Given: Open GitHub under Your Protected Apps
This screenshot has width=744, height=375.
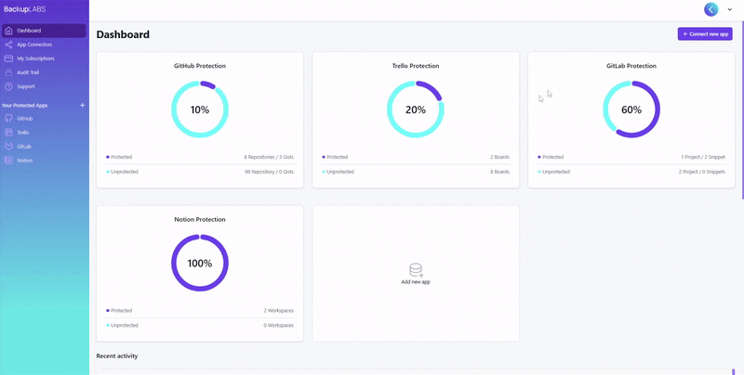Looking at the screenshot, I should (x=44, y=119).
